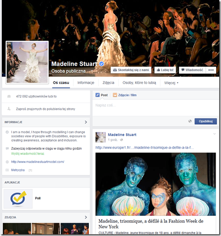Click the Opublikuj button
Viewport: 221px width, 236px height.
click(206, 121)
